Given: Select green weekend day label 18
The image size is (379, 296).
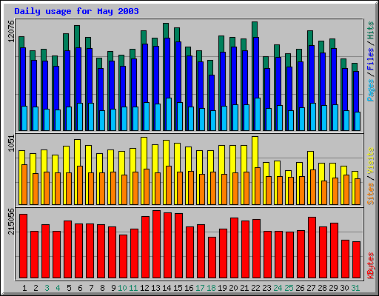Looking at the screenshot, I should click(x=211, y=288).
